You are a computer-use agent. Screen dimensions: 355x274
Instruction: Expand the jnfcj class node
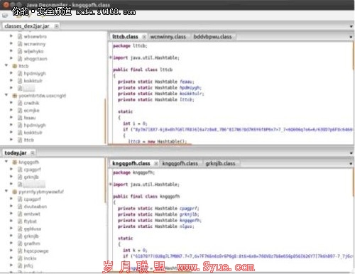[11, 265]
